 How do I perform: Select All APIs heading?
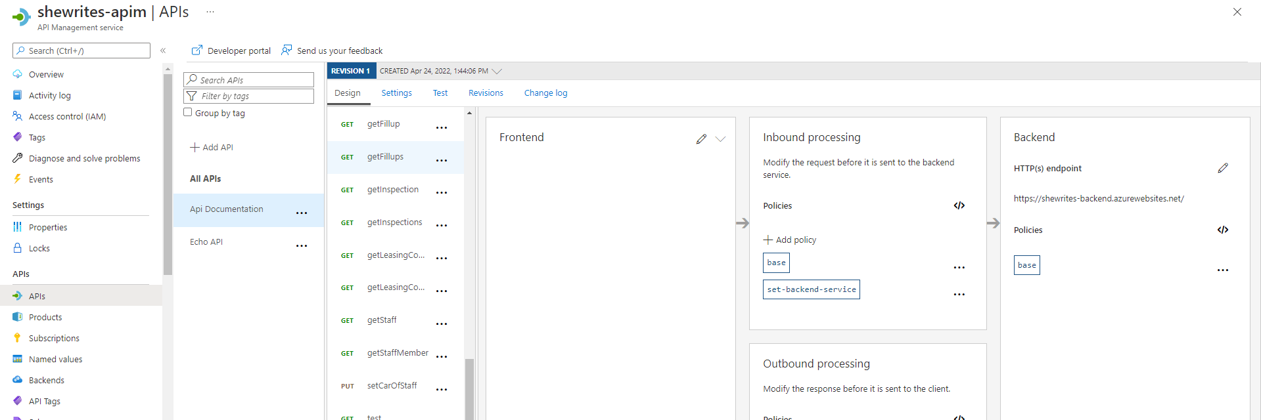[x=205, y=178]
